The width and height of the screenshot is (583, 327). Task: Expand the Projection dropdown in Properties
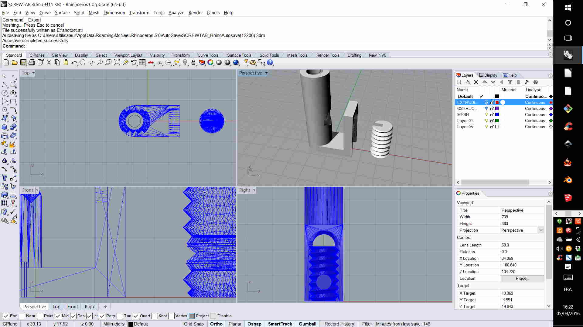(541, 230)
